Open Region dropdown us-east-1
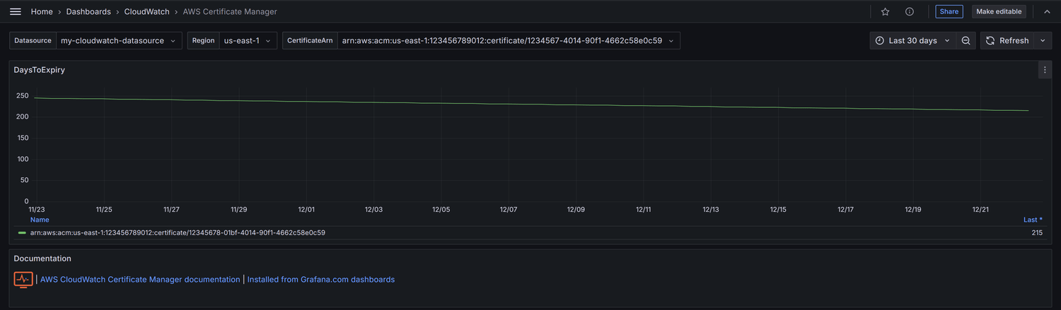The image size is (1061, 310). click(x=248, y=41)
